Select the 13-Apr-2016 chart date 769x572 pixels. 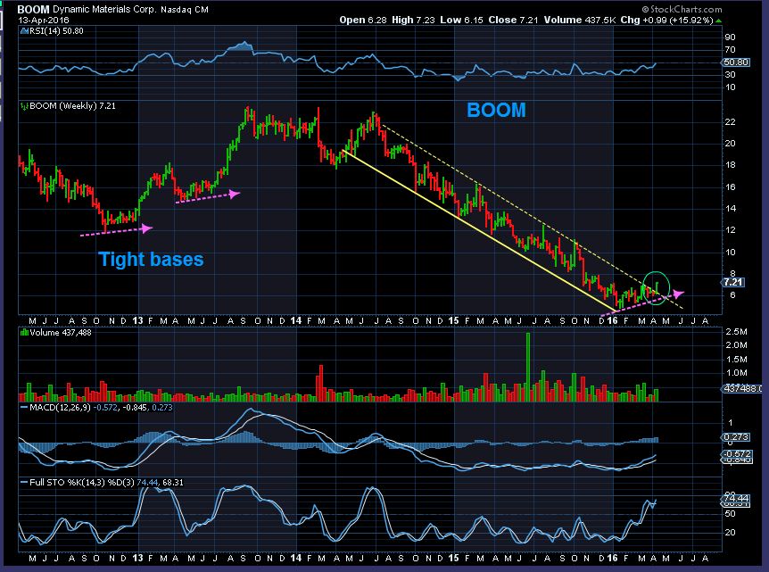click(x=44, y=21)
